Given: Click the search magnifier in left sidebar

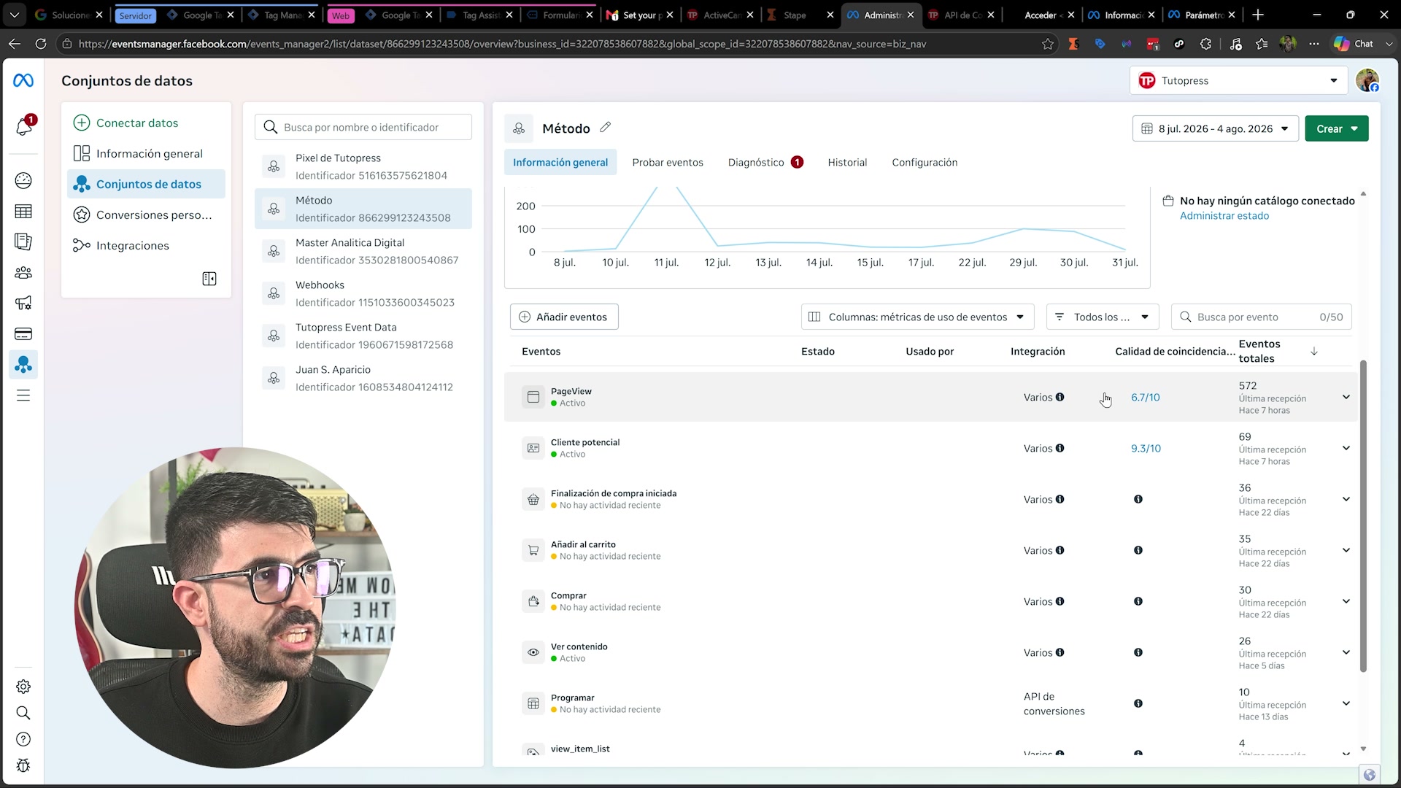Looking at the screenshot, I should click(23, 713).
